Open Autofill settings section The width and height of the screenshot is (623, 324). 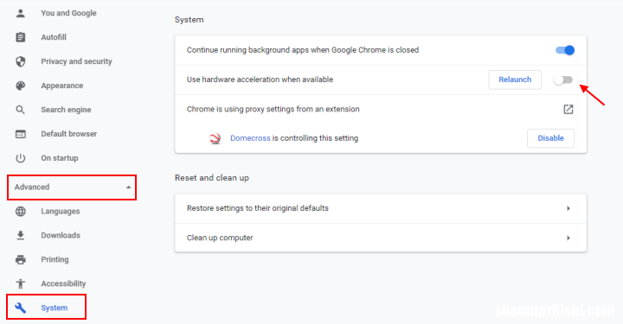click(54, 37)
